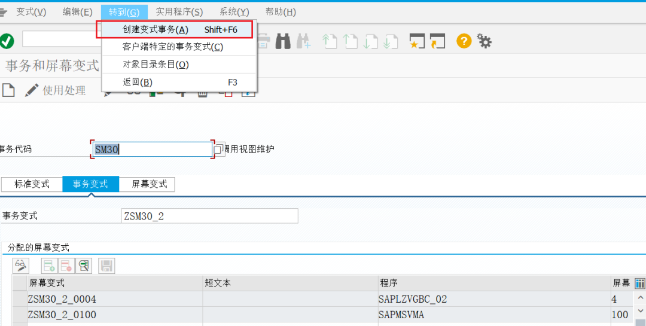Open the table column settings icon
The width and height of the screenshot is (646, 326).
click(640, 283)
